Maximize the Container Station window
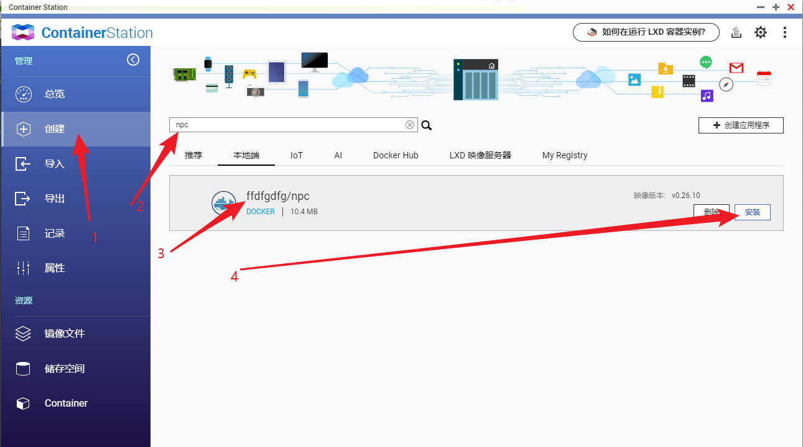This screenshot has width=803, height=447. pos(776,7)
